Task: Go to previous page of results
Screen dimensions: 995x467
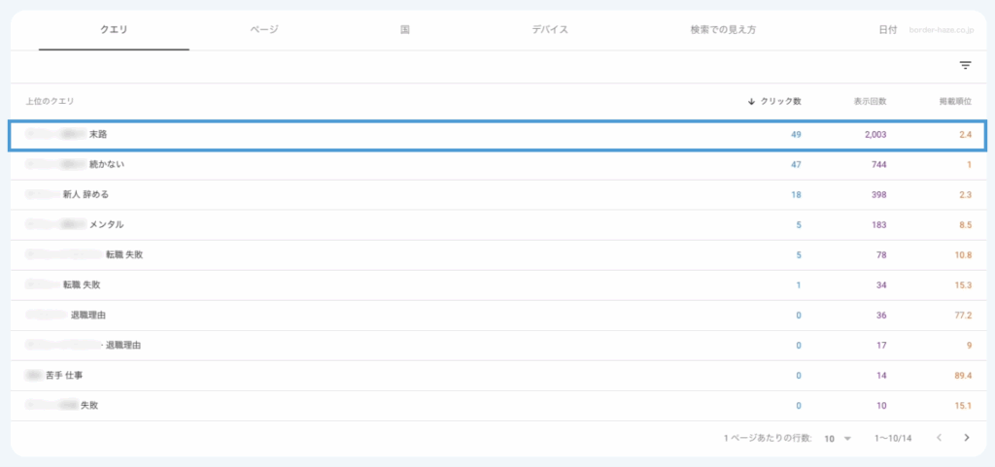Action: (939, 438)
